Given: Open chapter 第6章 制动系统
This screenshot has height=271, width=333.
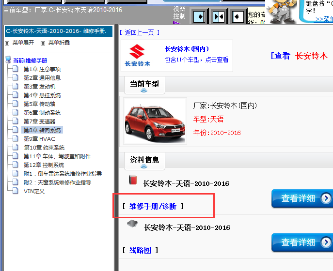Looking at the screenshot, I should (x=42, y=113).
